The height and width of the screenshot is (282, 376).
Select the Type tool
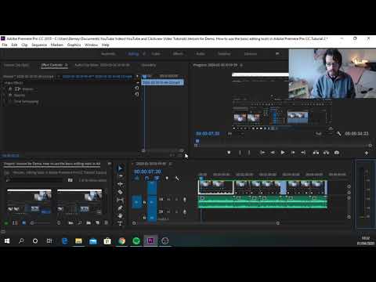(x=120, y=223)
